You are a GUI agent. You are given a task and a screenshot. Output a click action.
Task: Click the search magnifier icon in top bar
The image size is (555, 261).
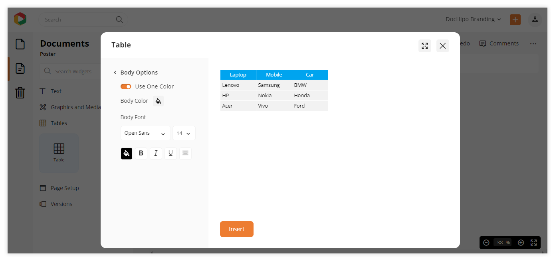pyautogui.click(x=119, y=20)
